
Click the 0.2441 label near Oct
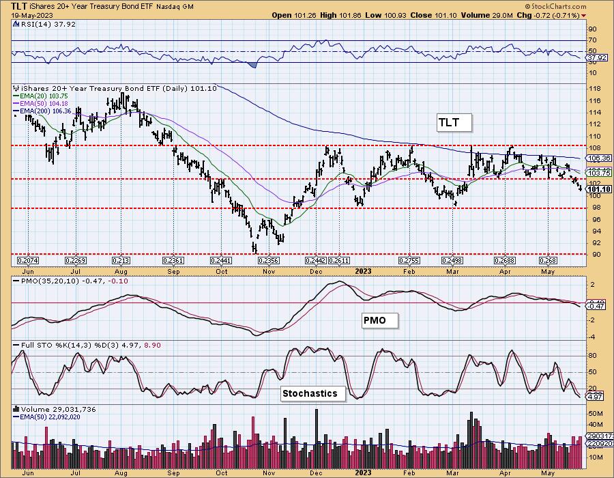click(221, 261)
